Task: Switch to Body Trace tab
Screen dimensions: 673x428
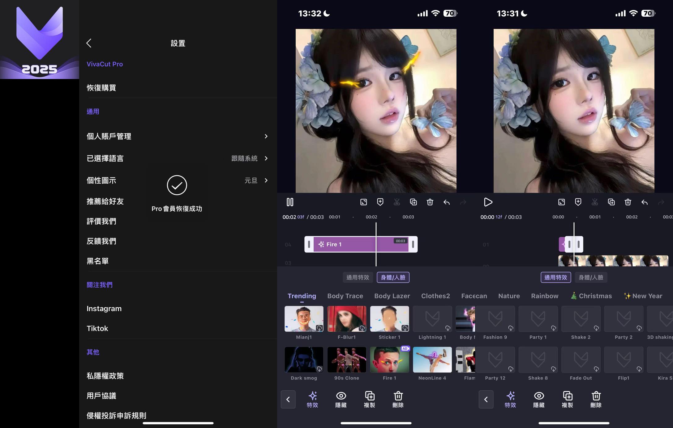Action: click(345, 296)
